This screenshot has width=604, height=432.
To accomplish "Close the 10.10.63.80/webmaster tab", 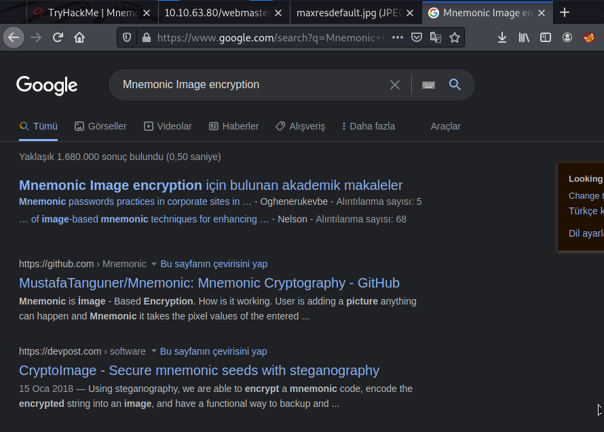I will click(278, 13).
